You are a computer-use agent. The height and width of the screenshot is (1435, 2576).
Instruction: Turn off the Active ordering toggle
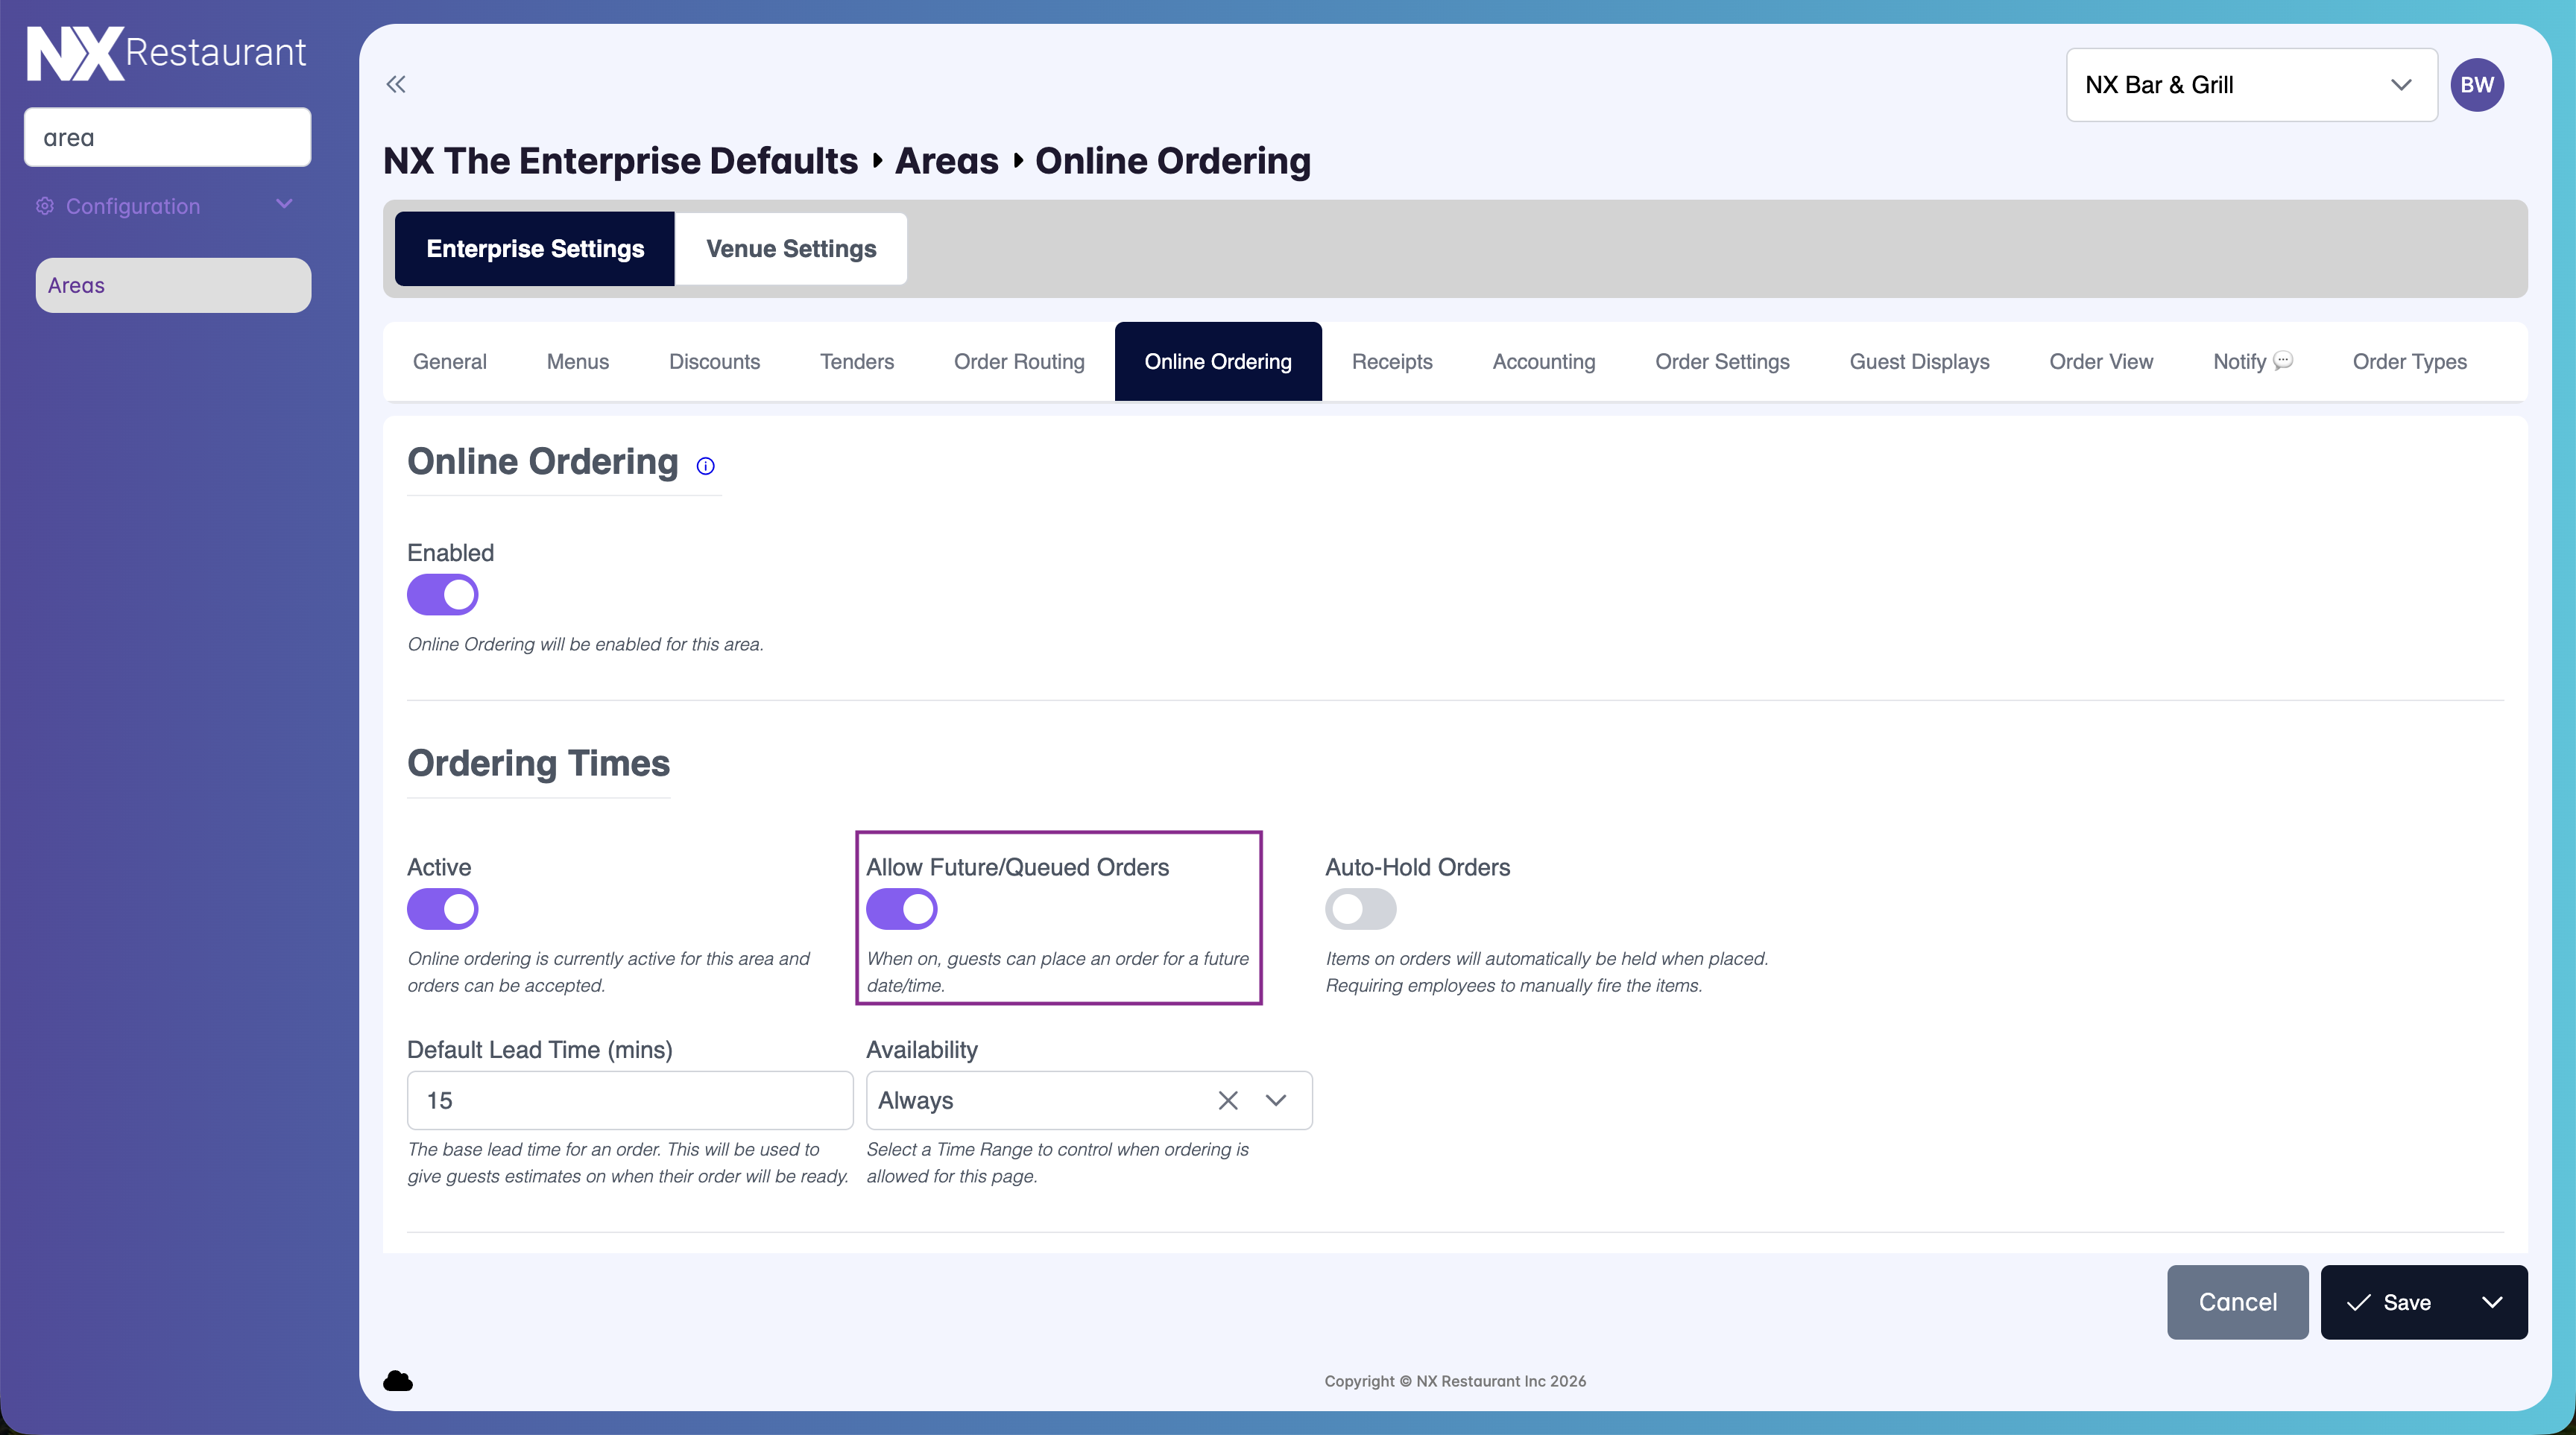442,908
